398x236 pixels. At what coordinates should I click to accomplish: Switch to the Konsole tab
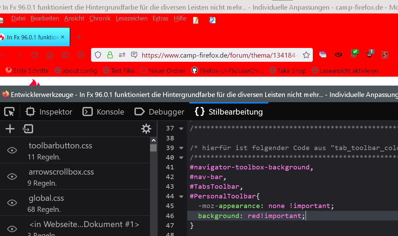click(103, 112)
